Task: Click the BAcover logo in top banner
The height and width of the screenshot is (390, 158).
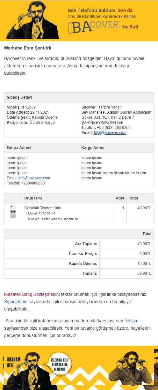Action: [94, 27]
